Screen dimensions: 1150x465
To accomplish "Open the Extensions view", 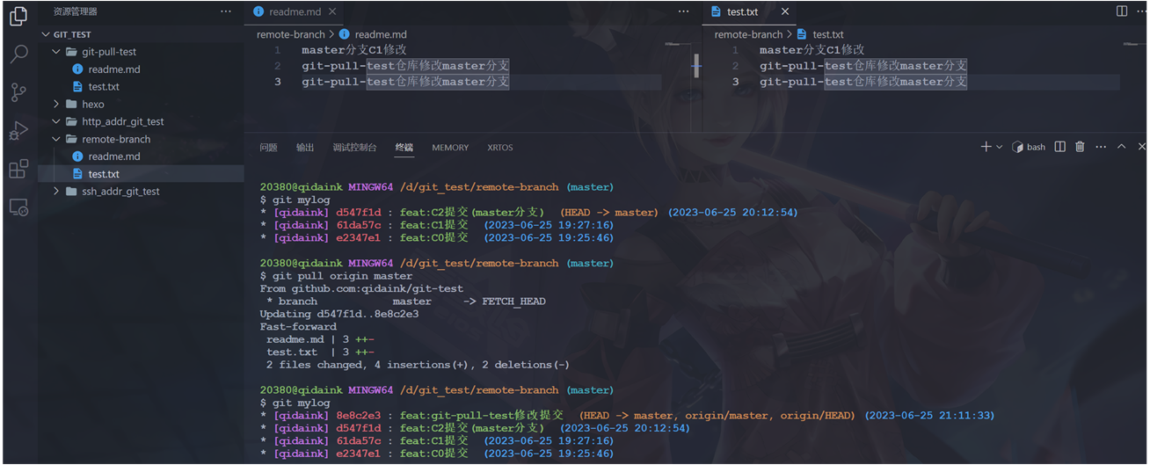I will pos(18,169).
